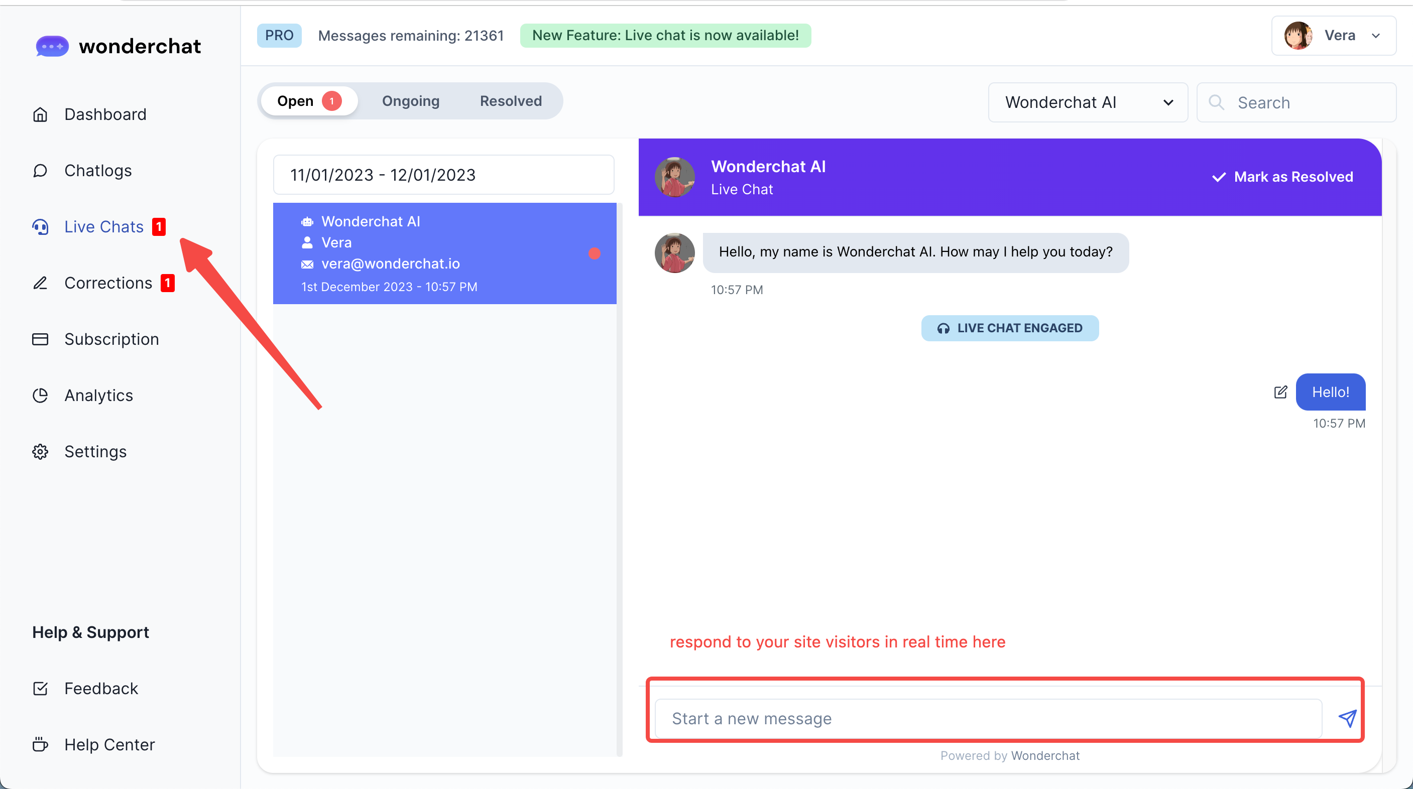Open the Wonderchat AI chatbot selector
The image size is (1413, 789).
point(1087,102)
